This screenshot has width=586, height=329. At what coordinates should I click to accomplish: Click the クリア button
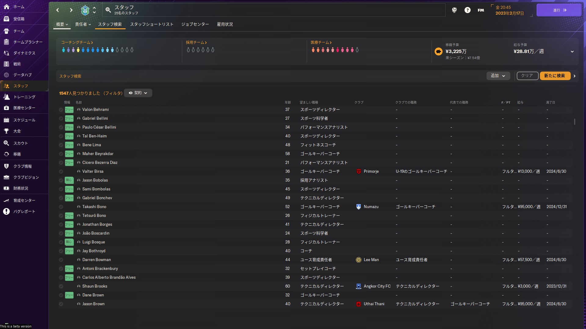[x=527, y=76]
